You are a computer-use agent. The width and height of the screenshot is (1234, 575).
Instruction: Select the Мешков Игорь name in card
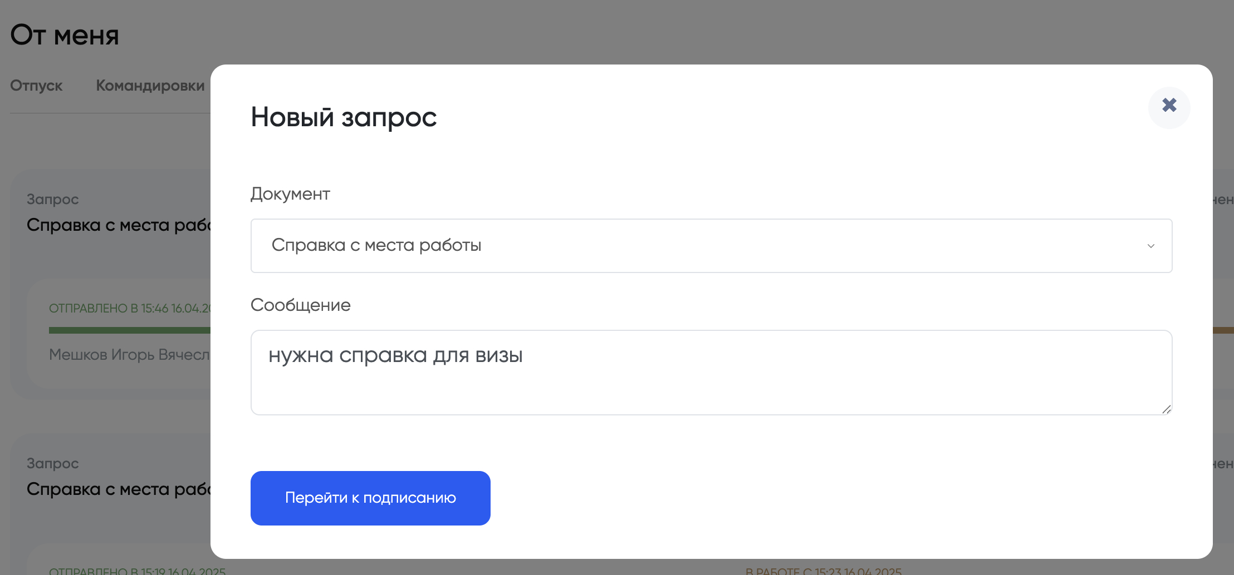pyautogui.click(x=129, y=355)
